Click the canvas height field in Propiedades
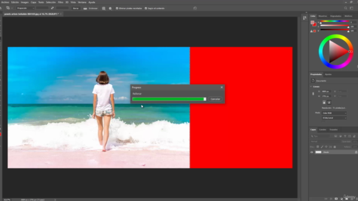 (x=326, y=96)
